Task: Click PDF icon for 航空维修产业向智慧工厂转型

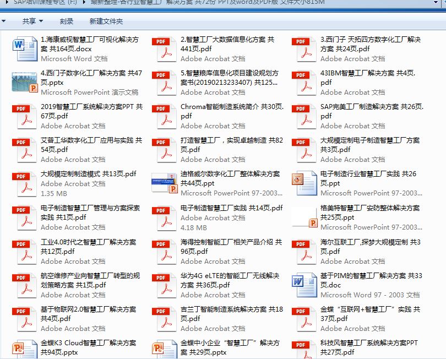Action: pyautogui.click(x=24, y=286)
